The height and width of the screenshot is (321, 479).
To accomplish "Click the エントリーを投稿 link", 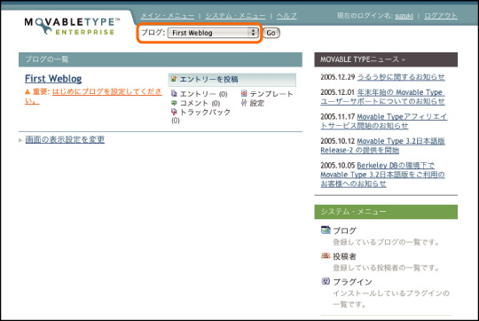I will (x=208, y=80).
